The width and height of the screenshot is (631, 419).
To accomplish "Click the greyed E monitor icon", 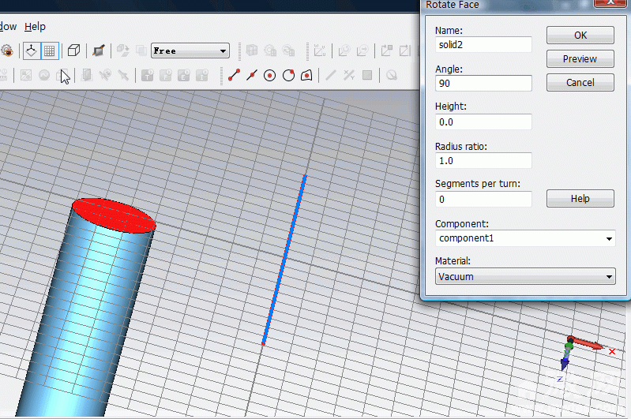I will (x=183, y=75).
